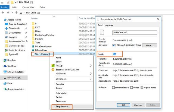Choose Editar in the context menu
The height and width of the screenshot is (112, 174).
coord(59,62)
